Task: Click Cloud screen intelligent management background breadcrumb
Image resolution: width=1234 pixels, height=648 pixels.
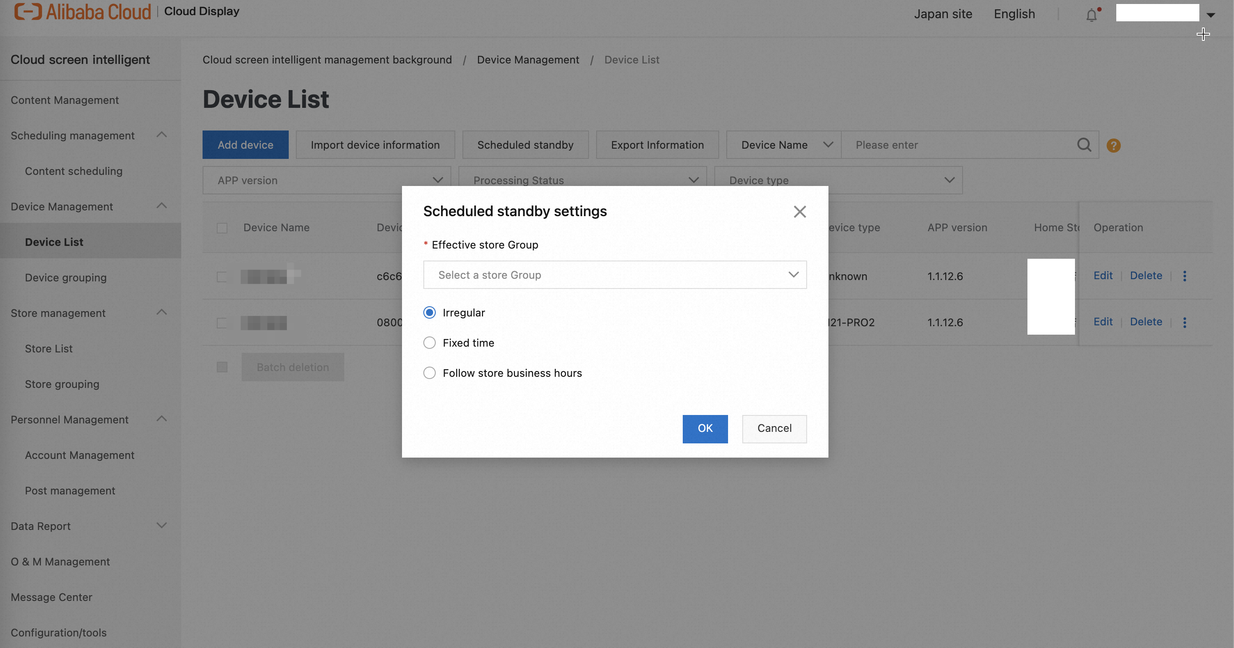Action: (x=327, y=60)
